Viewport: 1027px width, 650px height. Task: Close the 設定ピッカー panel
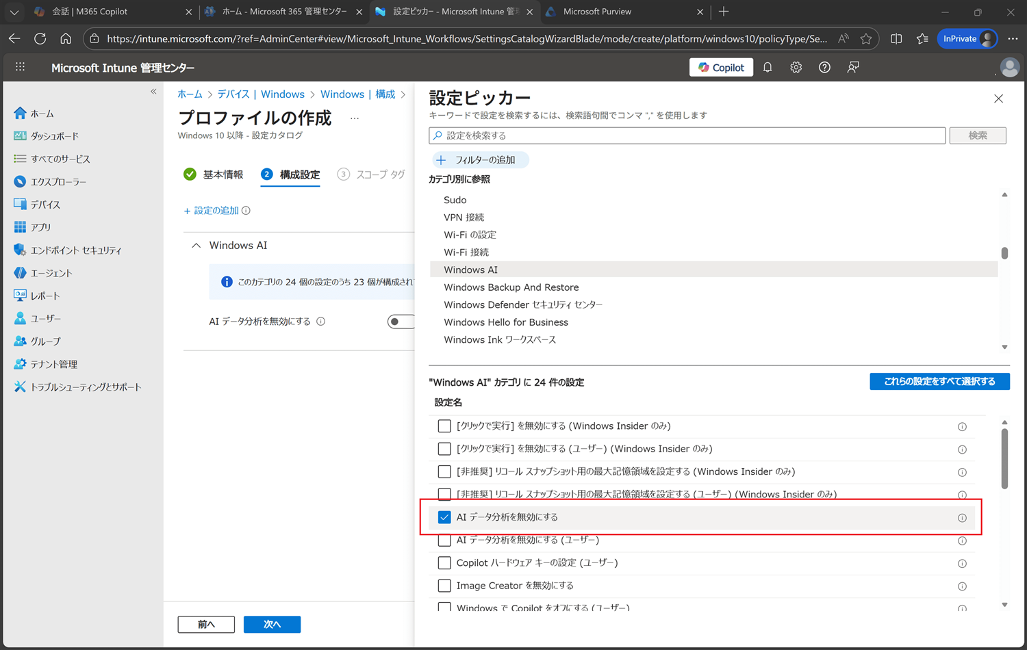point(998,99)
